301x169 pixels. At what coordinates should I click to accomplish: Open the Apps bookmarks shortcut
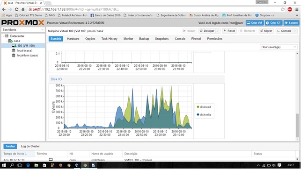[7, 15]
